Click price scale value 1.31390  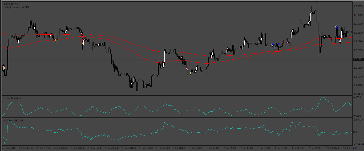[x=358, y=68]
